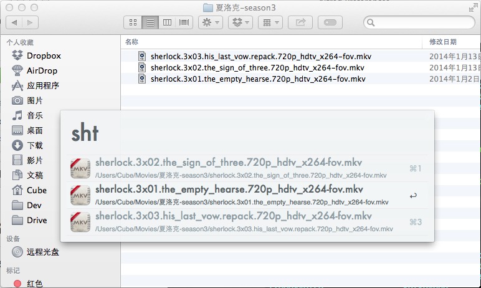Click the Share toolbar button
Image resolution: width=481 pixels, height=288 pixels.
300,22
